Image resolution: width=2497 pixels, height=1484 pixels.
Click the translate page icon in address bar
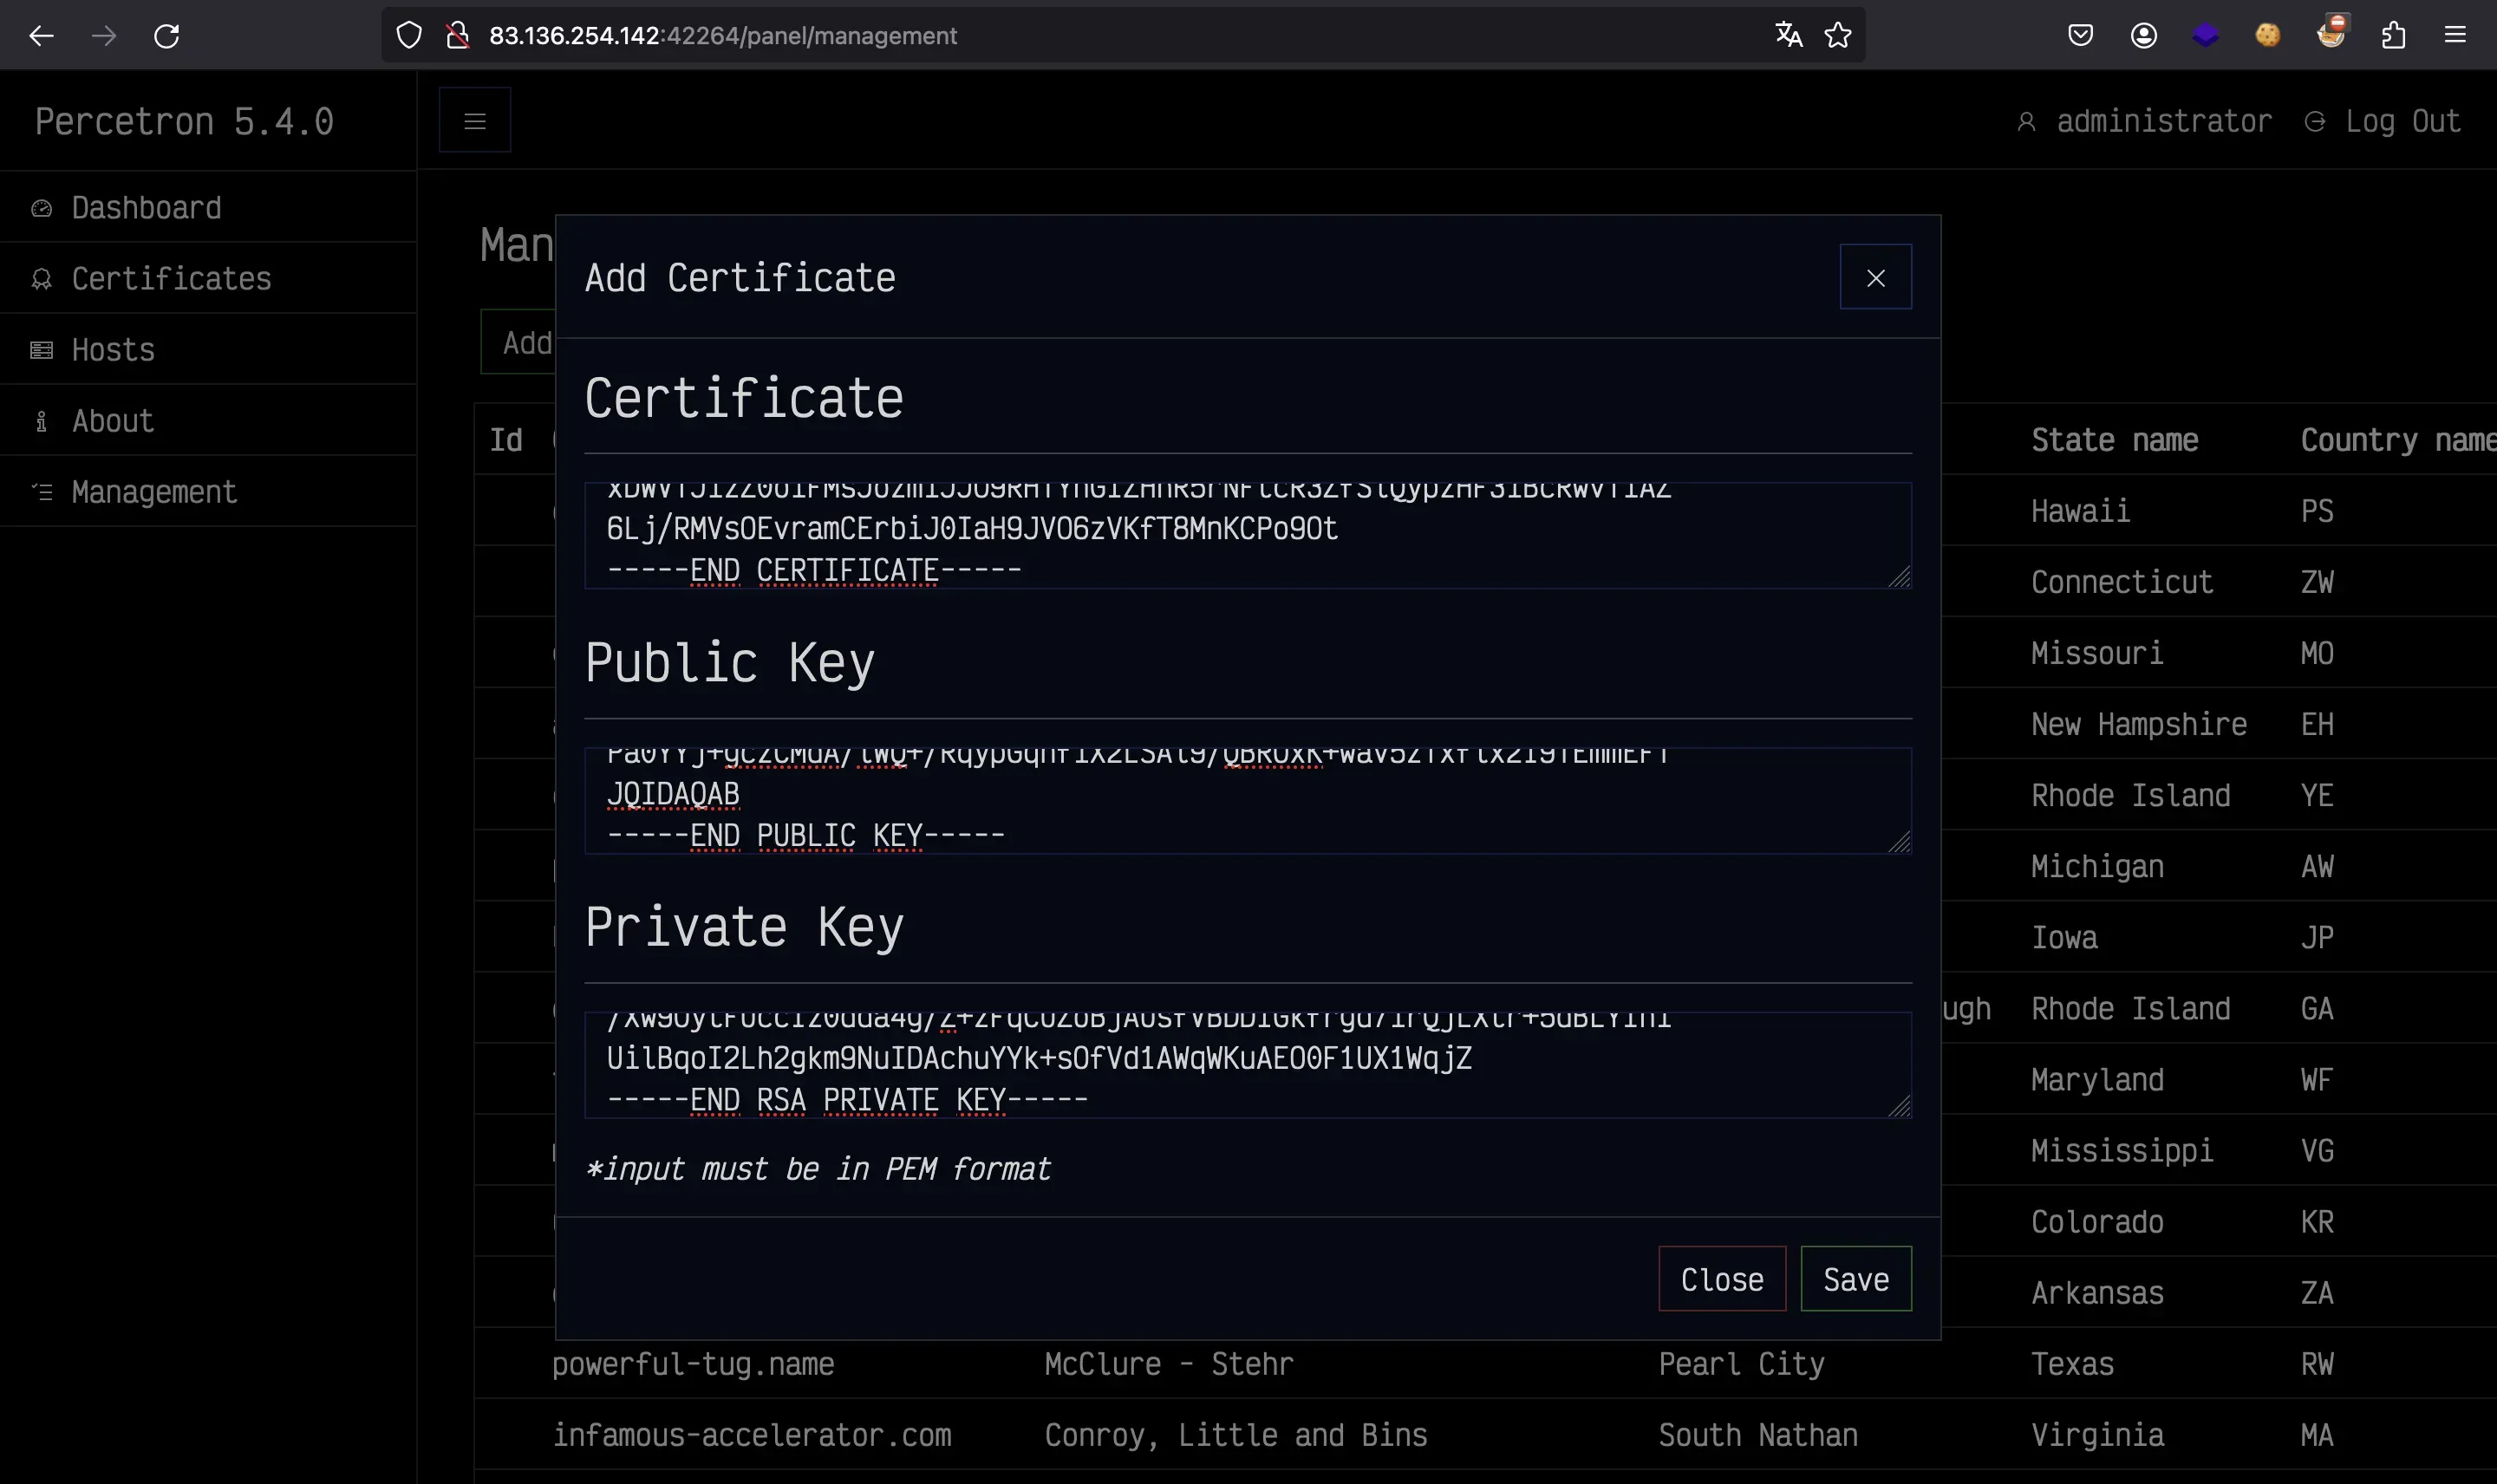1788,36
